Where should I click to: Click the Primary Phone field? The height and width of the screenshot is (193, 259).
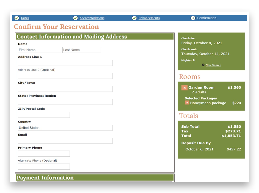click(44, 154)
